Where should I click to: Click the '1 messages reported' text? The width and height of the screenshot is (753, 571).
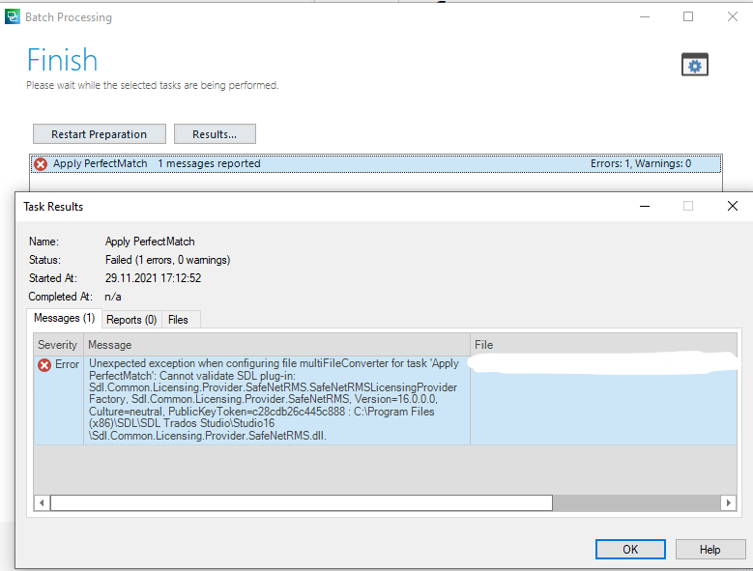click(209, 163)
